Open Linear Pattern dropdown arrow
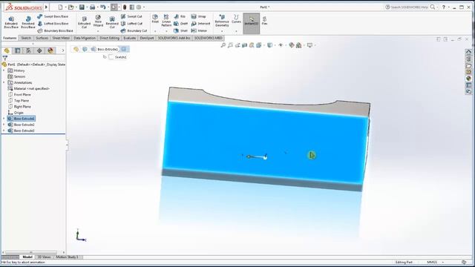The width and height of the screenshot is (475, 267). [166, 31]
